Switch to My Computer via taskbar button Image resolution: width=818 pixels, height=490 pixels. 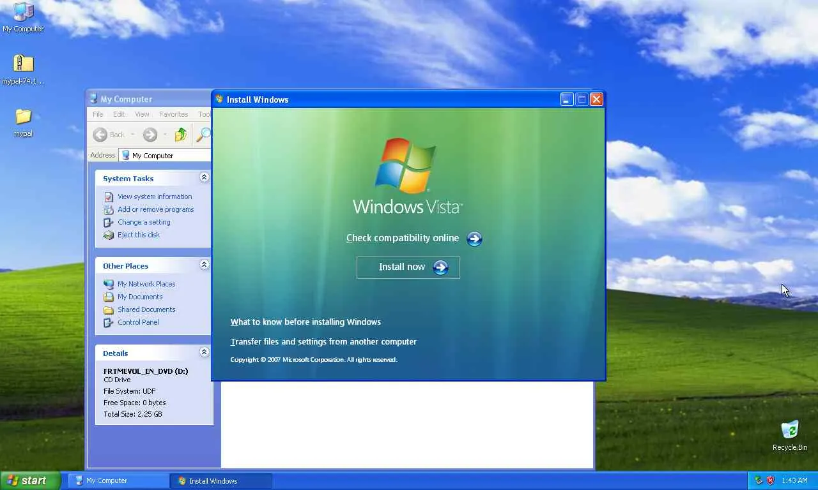(119, 480)
